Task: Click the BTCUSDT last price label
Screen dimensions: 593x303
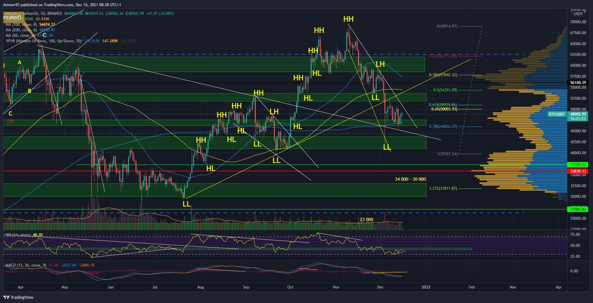Action: point(557,114)
